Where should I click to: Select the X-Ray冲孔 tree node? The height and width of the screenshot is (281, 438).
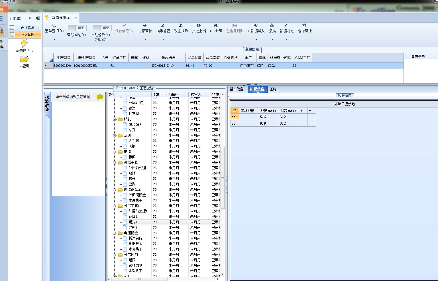[x=136, y=103]
